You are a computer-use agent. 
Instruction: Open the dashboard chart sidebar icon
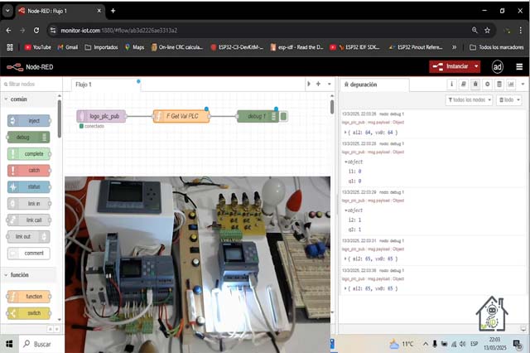[x=510, y=84]
